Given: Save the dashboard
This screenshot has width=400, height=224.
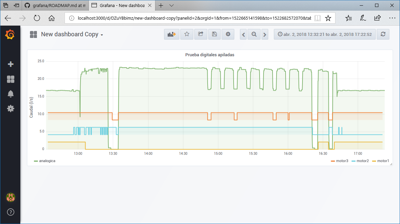Looking at the screenshot, I should tap(214, 34).
